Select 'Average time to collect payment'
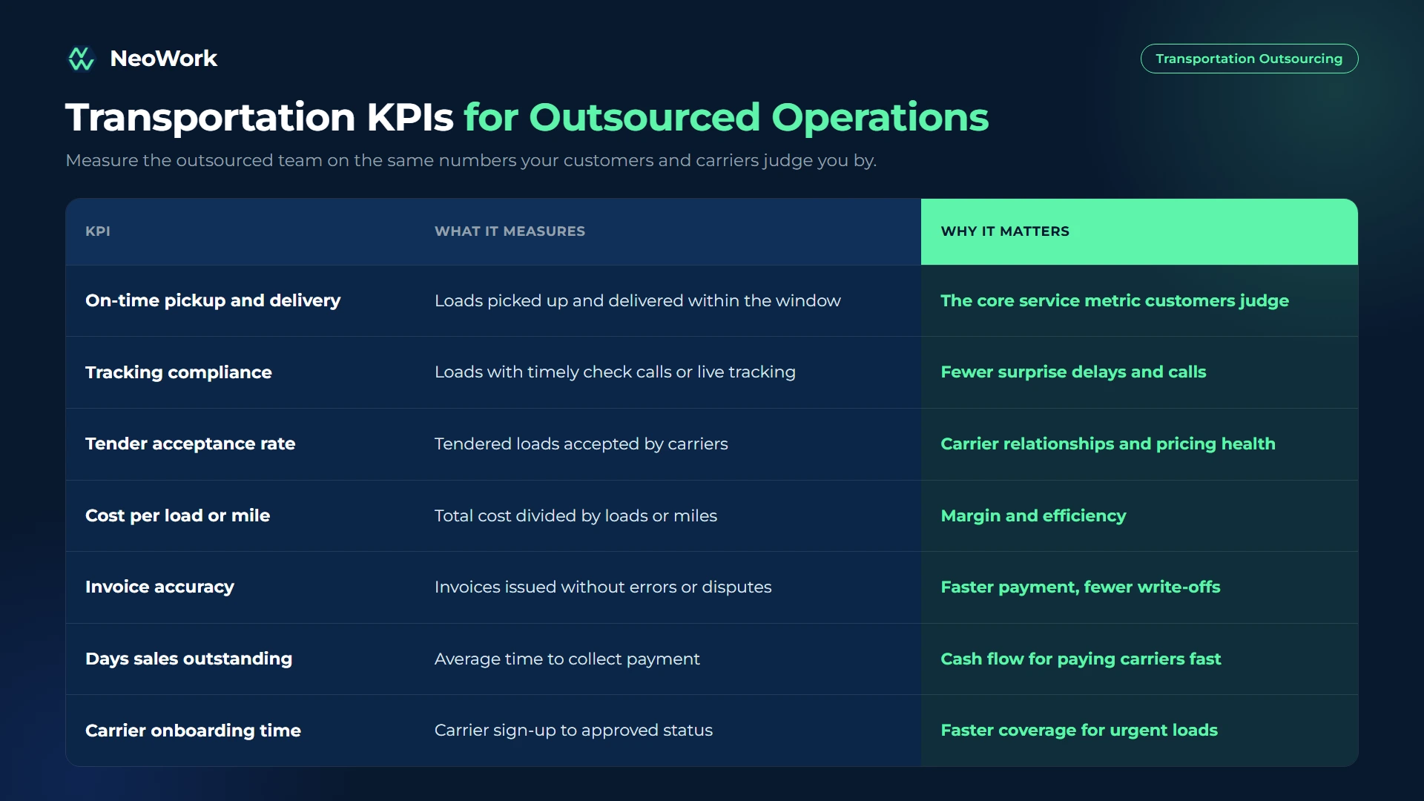The width and height of the screenshot is (1424, 801). click(x=567, y=659)
